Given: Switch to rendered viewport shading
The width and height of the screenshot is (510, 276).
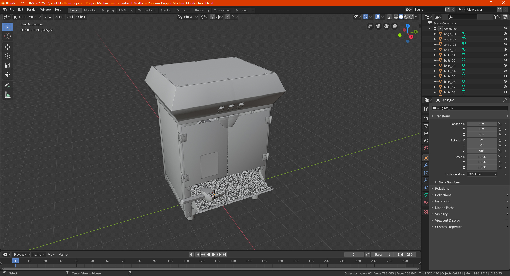Looking at the screenshot, I should click(411, 17).
